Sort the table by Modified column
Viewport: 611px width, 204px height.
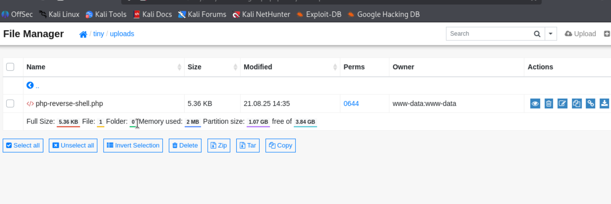pyautogui.click(x=290, y=67)
